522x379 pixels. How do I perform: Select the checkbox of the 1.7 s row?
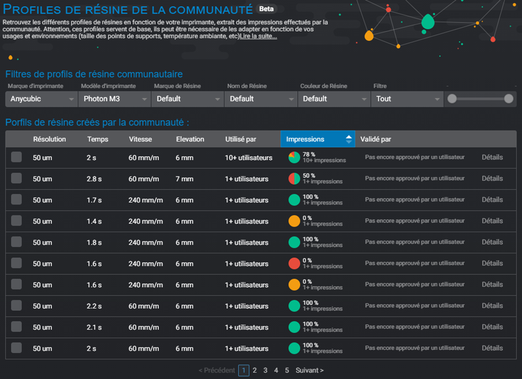[x=17, y=199]
